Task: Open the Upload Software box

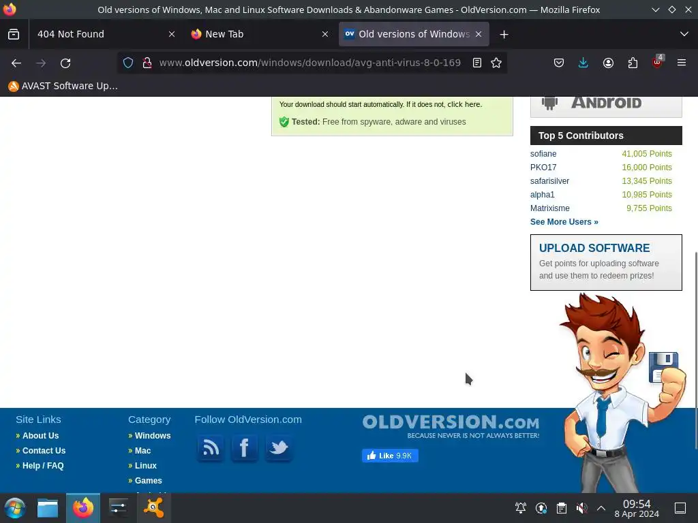Action: coord(606,262)
